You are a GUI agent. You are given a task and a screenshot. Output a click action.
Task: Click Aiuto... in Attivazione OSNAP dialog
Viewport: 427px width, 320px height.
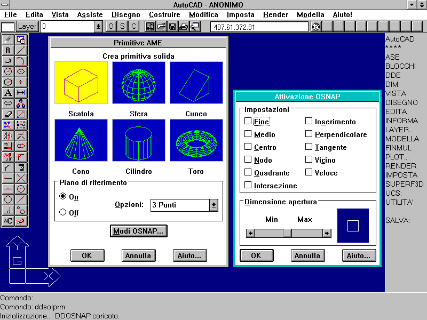click(x=359, y=255)
